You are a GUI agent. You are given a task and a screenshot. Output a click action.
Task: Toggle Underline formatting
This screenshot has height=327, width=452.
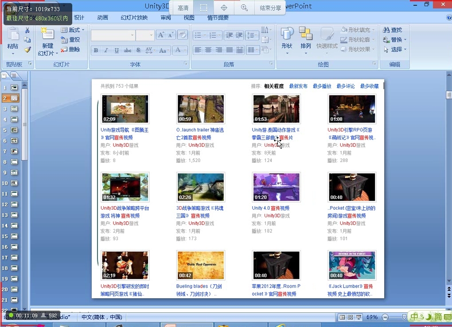117,50
